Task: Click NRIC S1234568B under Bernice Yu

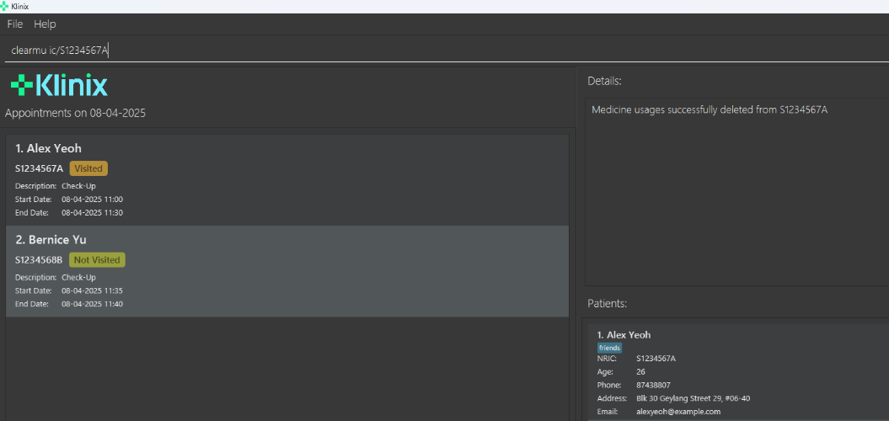Action: tap(39, 260)
